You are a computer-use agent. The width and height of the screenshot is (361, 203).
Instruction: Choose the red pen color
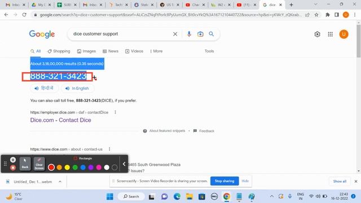point(51,167)
